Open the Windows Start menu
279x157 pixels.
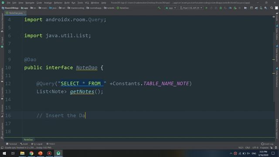4,153
